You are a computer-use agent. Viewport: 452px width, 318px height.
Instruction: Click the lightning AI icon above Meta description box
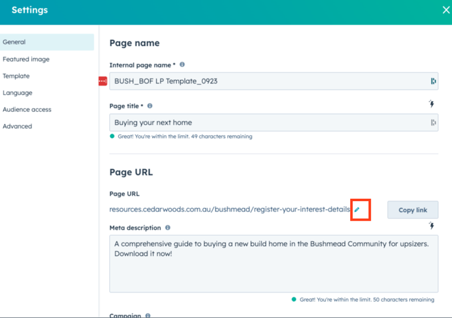coord(432,225)
